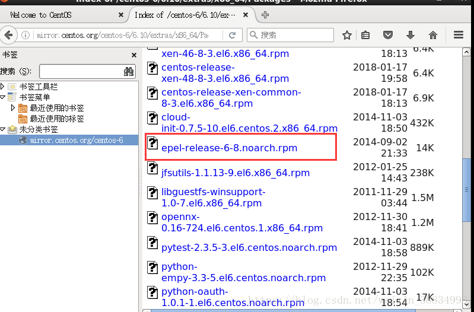Open the downloads arrow
The height and width of the screenshot is (312, 474).
(x=410, y=35)
